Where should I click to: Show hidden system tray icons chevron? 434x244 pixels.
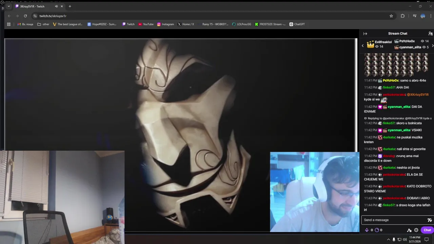pyautogui.click(x=388, y=240)
